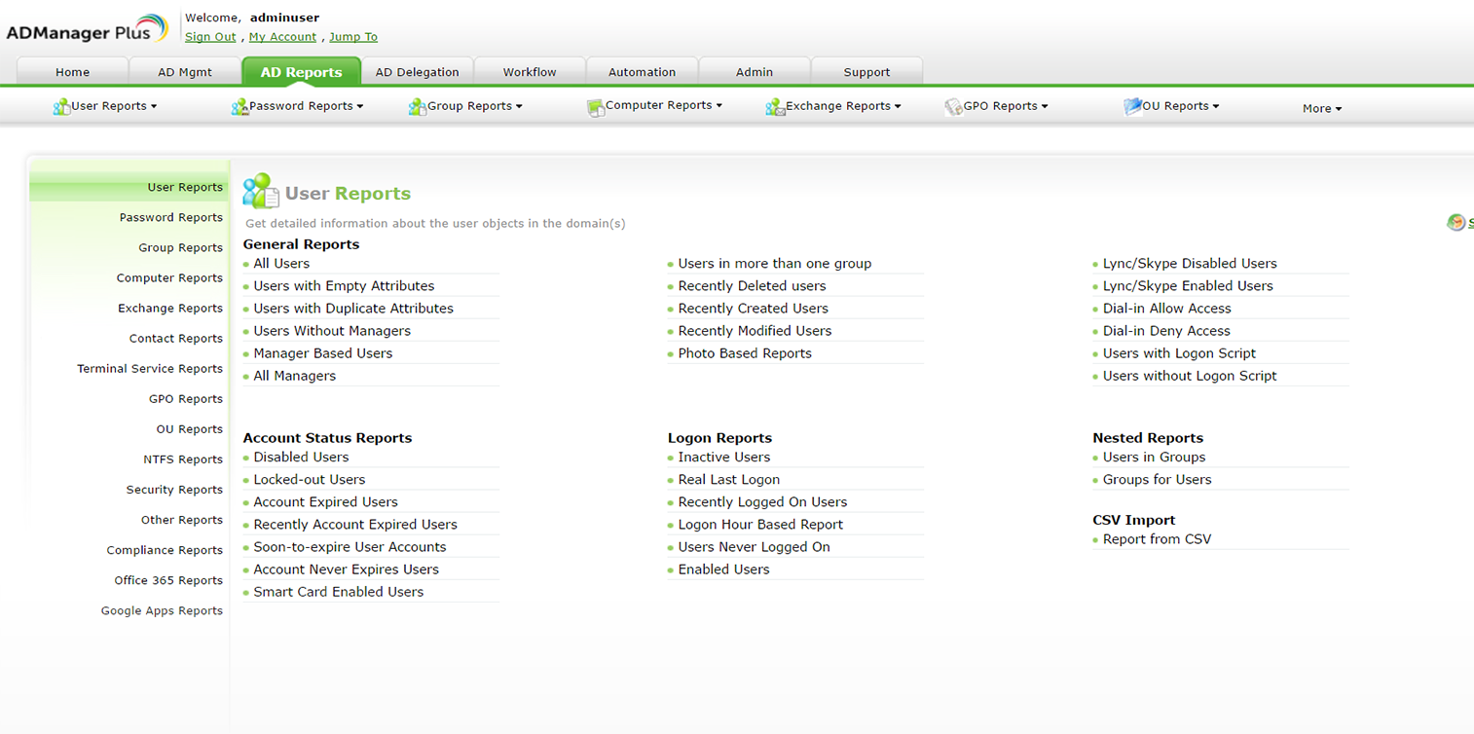This screenshot has height=734, width=1474.
Task: Select the AD Reports tab
Action: tap(301, 71)
